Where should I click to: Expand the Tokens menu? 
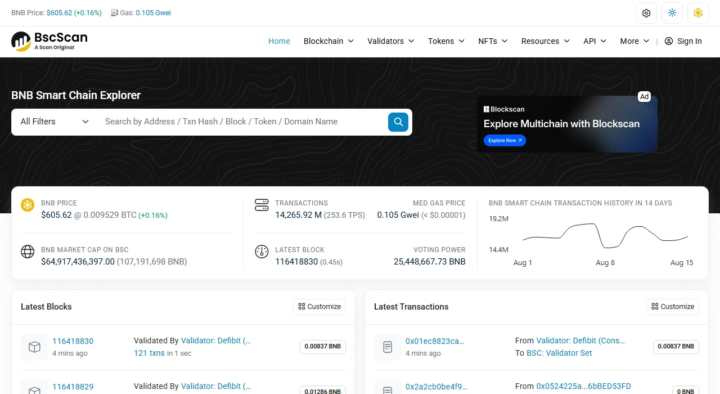pos(446,41)
